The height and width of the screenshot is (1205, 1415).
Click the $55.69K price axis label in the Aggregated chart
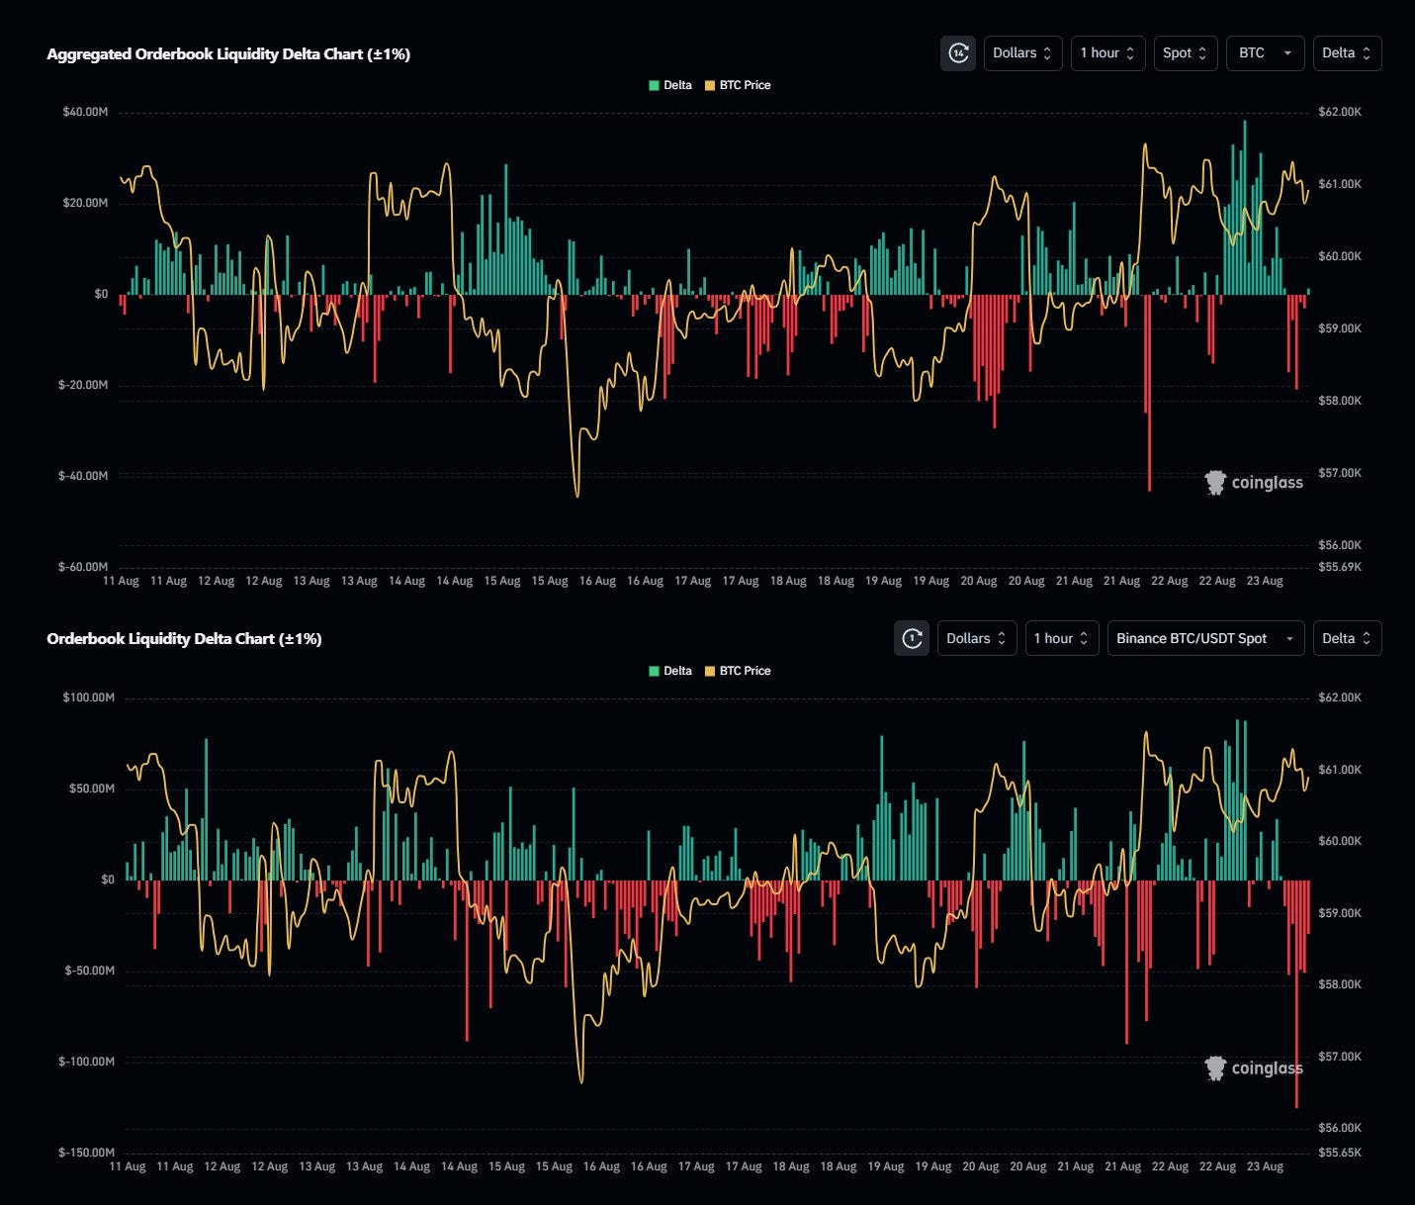point(1340,567)
